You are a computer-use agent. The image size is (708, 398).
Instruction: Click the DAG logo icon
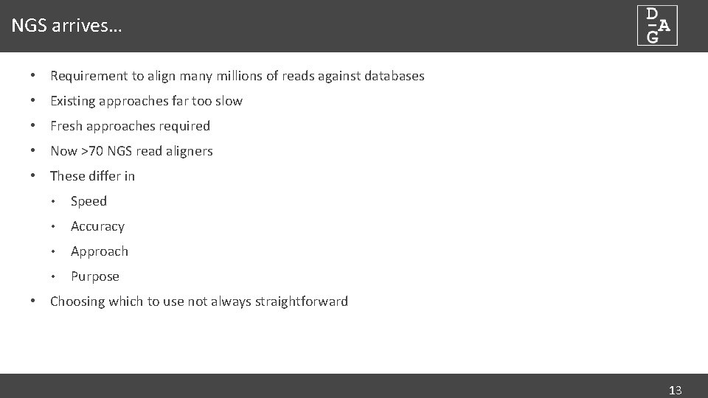coord(657,25)
